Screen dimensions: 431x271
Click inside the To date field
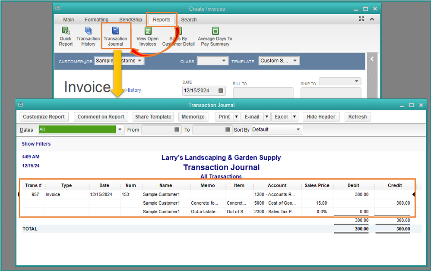(209, 129)
